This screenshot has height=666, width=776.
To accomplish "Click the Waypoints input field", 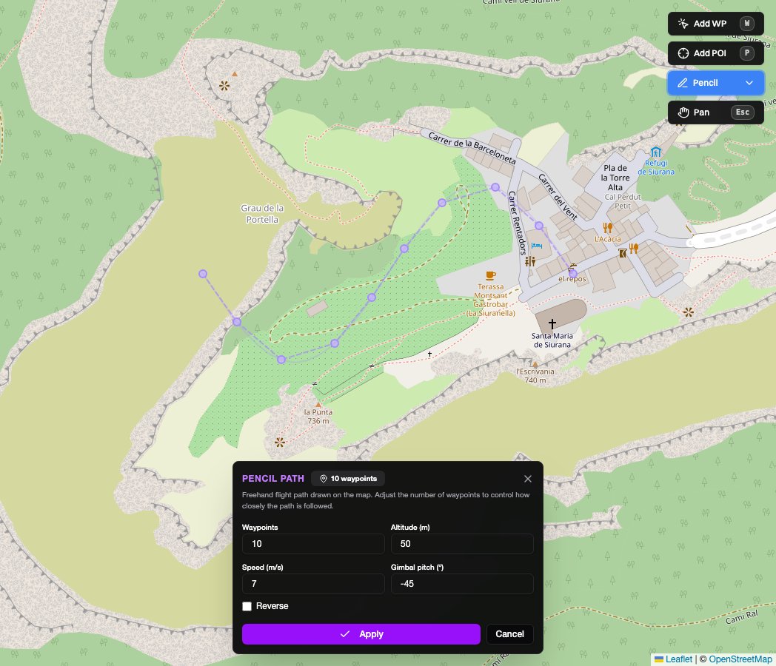I will [x=312, y=544].
